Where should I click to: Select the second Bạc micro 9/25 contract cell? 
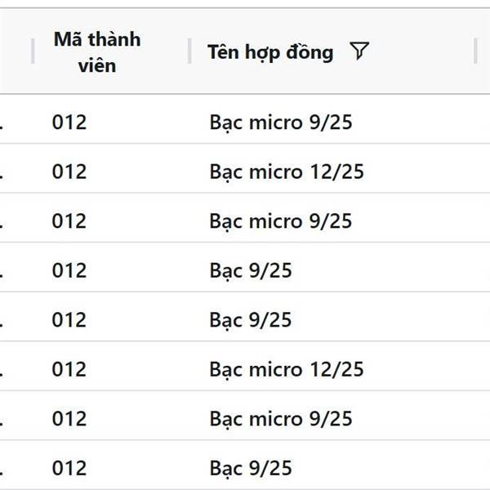281,221
